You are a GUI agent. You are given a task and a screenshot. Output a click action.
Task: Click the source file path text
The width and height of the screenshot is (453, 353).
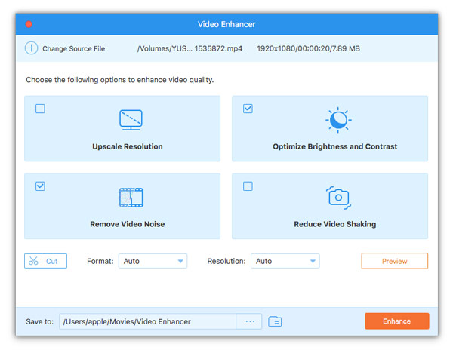coord(180,49)
